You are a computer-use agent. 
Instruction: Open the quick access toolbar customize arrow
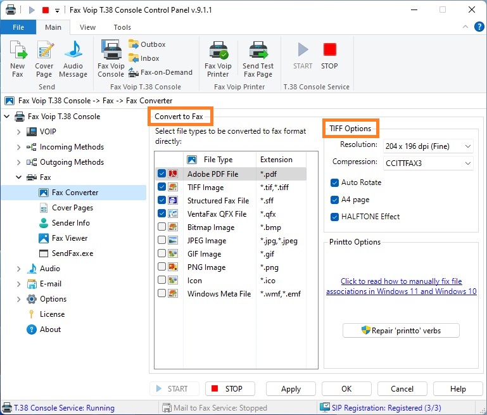click(x=57, y=10)
